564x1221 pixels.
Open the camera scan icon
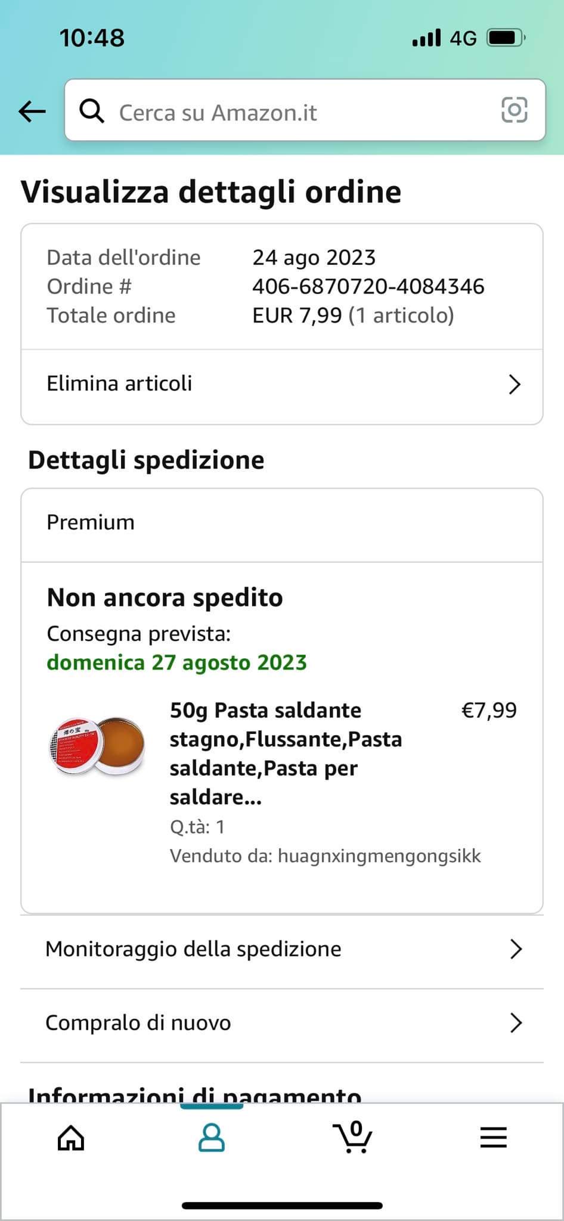pyautogui.click(x=514, y=110)
